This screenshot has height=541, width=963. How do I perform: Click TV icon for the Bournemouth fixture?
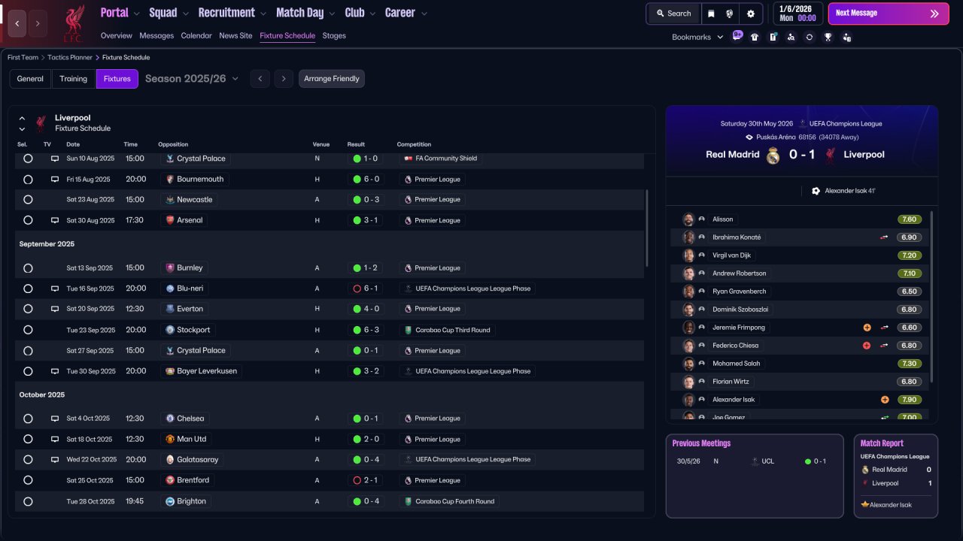tap(55, 180)
